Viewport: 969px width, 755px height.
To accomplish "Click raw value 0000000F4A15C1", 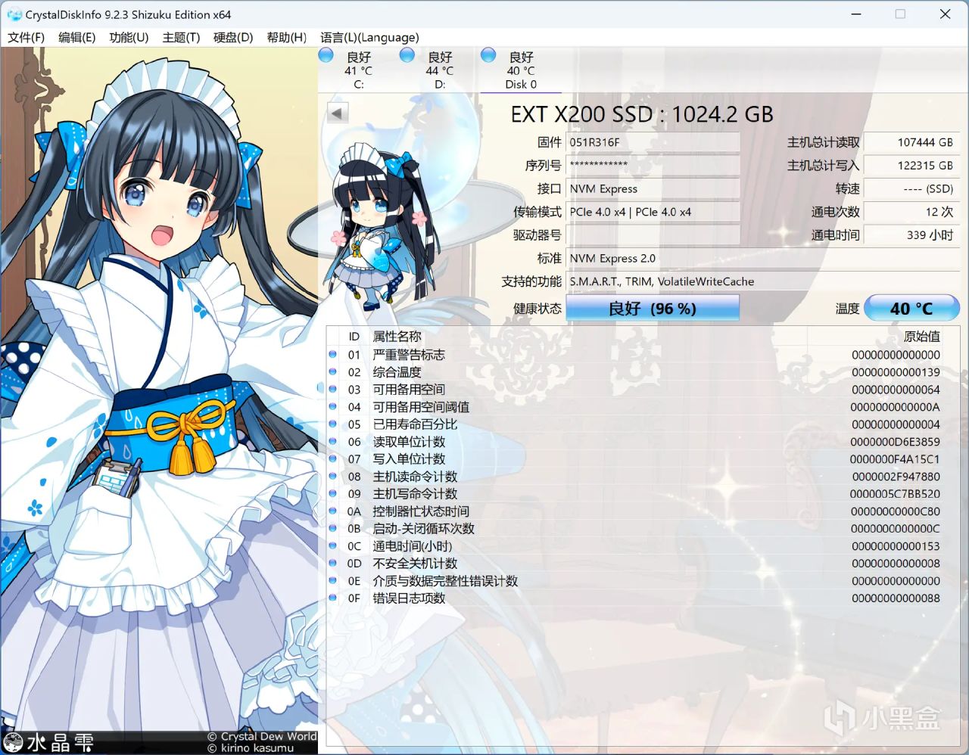I will (x=895, y=459).
